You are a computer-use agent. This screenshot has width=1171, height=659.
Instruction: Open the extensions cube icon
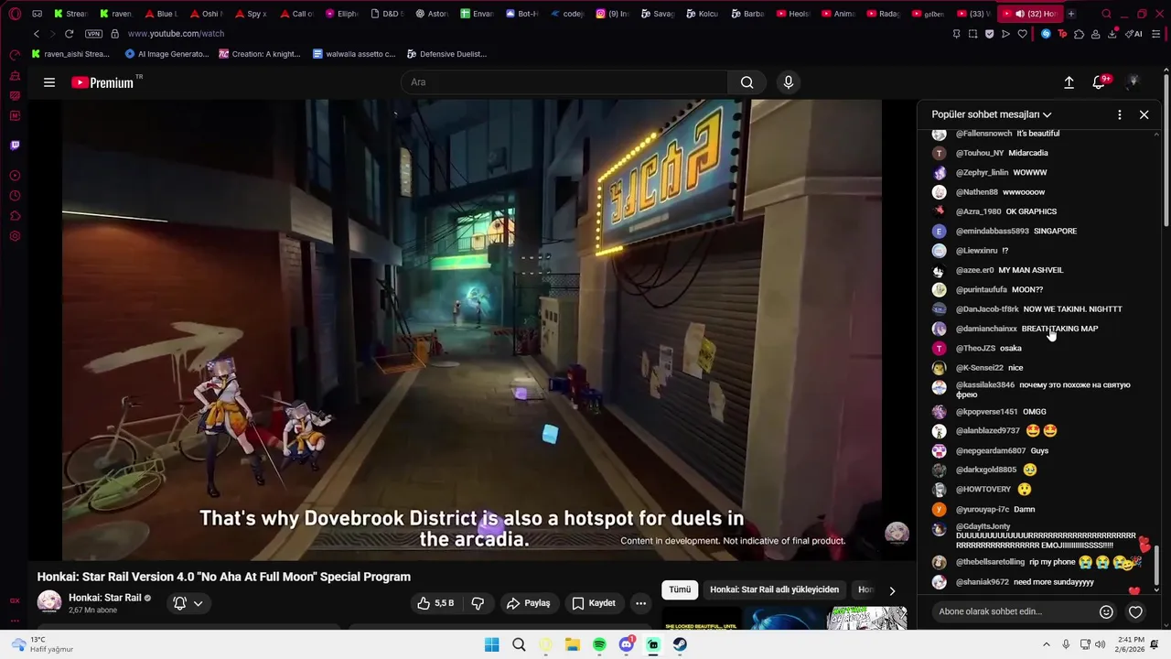(1079, 34)
